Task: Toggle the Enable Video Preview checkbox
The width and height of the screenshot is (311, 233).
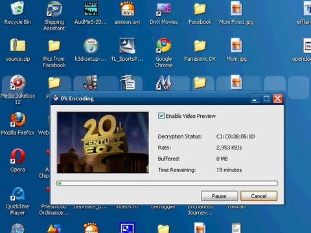Action: click(x=161, y=116)
